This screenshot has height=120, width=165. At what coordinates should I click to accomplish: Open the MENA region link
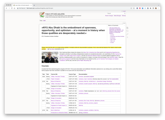pos(115,57)
